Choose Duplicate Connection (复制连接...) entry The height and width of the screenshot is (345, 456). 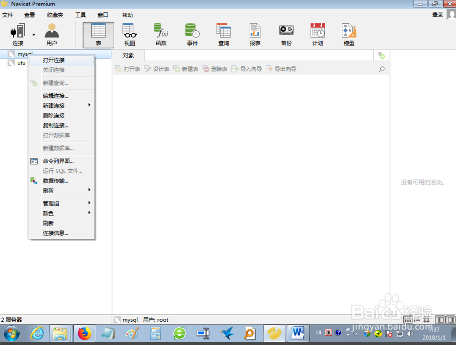tap(61, 125)
